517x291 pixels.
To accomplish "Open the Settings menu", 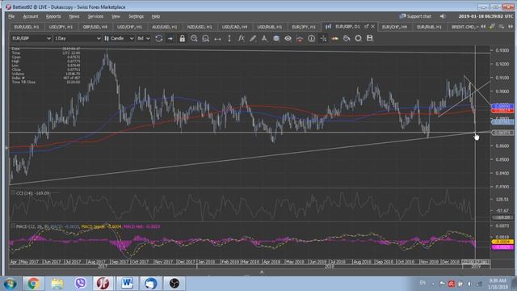I will [137, 16].
